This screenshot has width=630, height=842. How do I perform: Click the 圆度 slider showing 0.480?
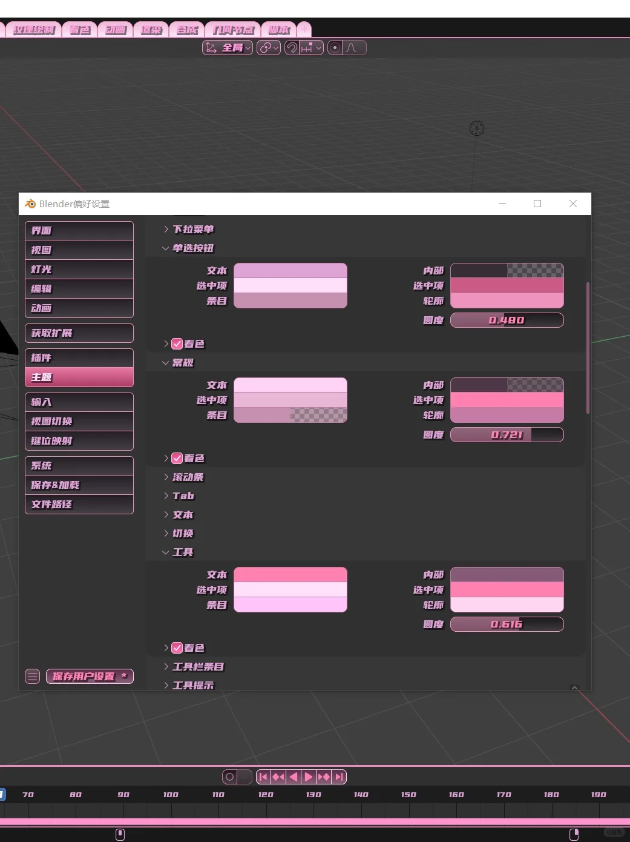click(507, 320)
